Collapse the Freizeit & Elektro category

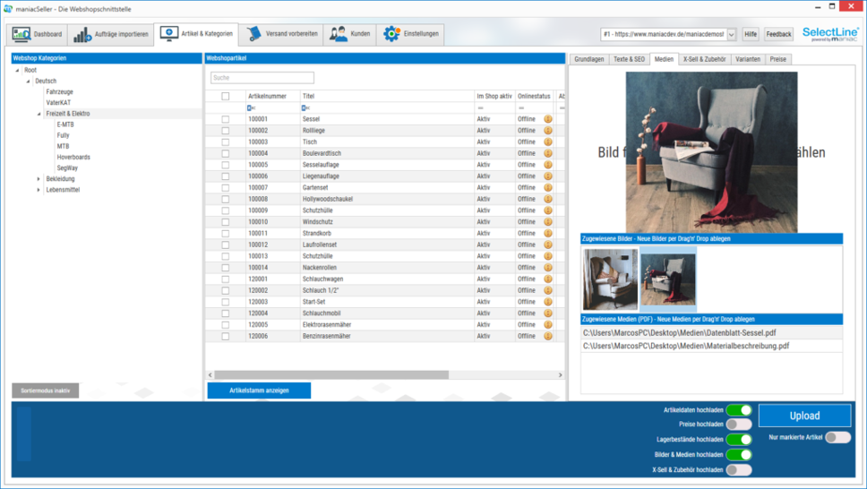39,114
